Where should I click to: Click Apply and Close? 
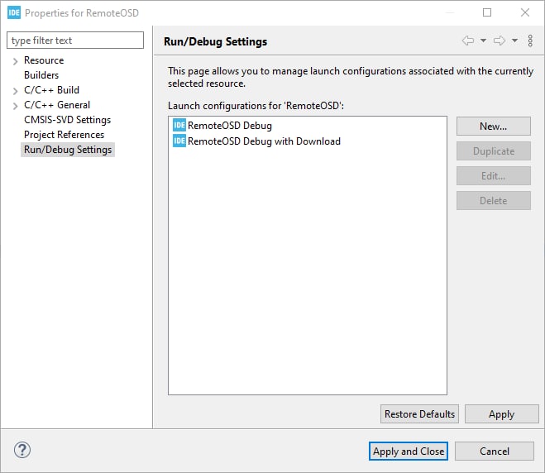coord(409,451)
